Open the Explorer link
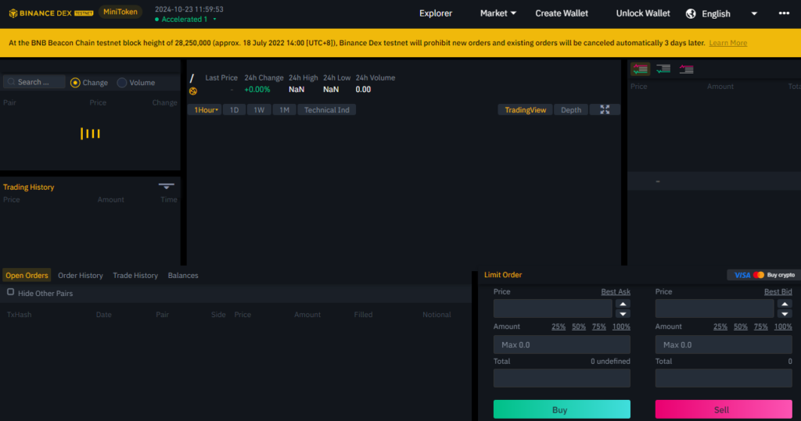The width and height of the screenshot is (801, 421). 436,13
